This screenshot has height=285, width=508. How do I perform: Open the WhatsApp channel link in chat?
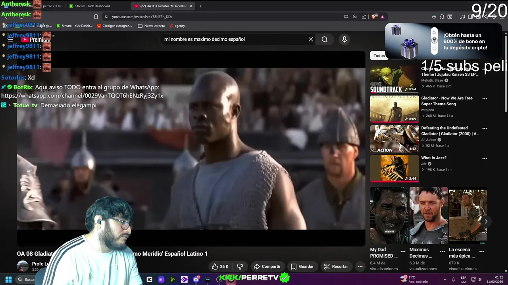coord(82,96)
